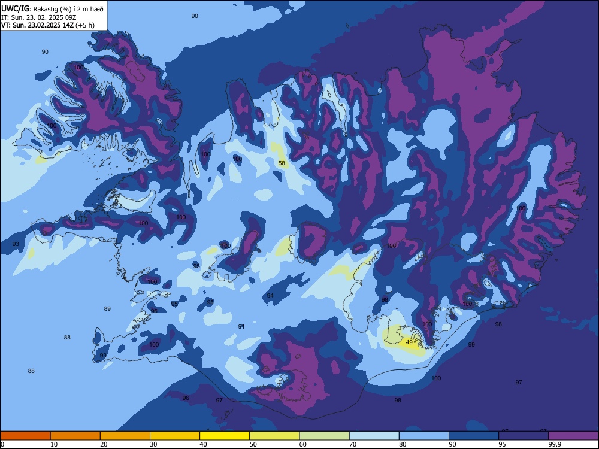Image resolution: width=599 pixels, height=449 pixels.
Task: Click the humidity value 89 over the sea
Action: point(107,308)
